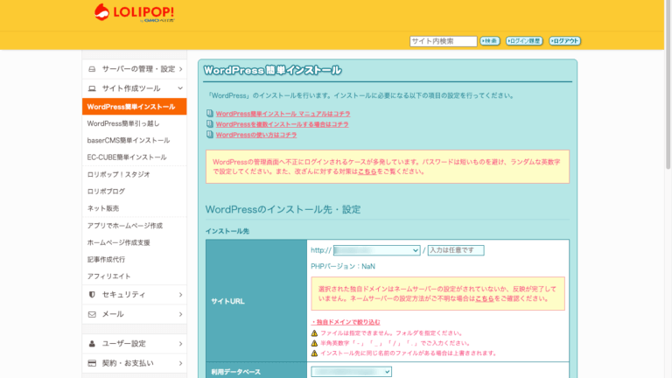Viewport: 672px width, 378px height.
Task: Open ロリポブログ menu item
Action: coord(134,191)
